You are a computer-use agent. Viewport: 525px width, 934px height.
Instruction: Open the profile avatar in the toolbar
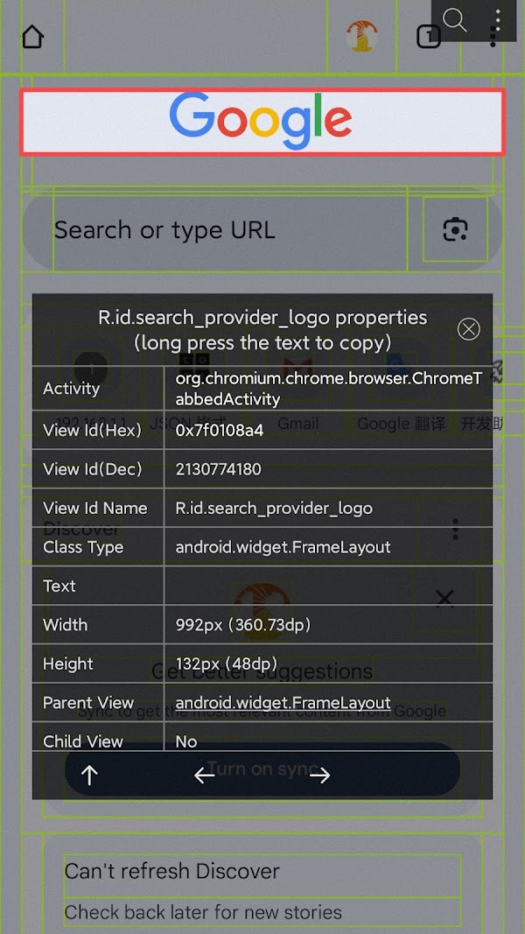pyautogui.click(x=361, y=37)
